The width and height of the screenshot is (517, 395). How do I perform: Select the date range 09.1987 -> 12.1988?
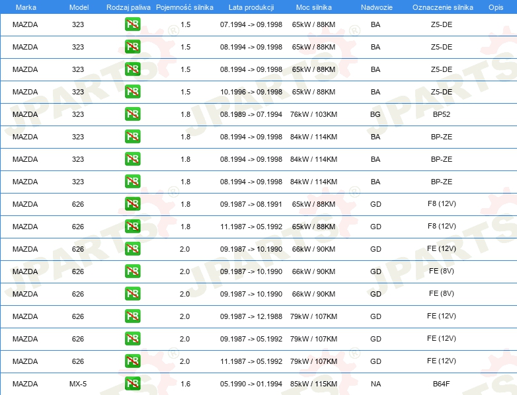[x=251, y=316]
